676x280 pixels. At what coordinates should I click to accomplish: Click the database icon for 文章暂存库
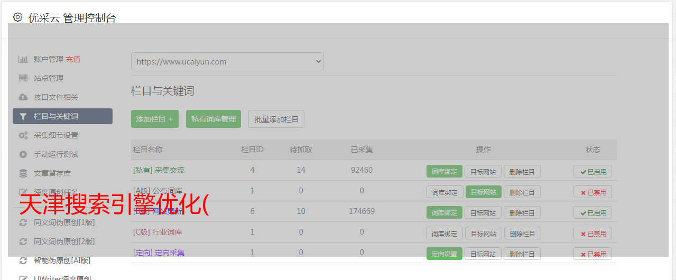[x=23, y=173]
